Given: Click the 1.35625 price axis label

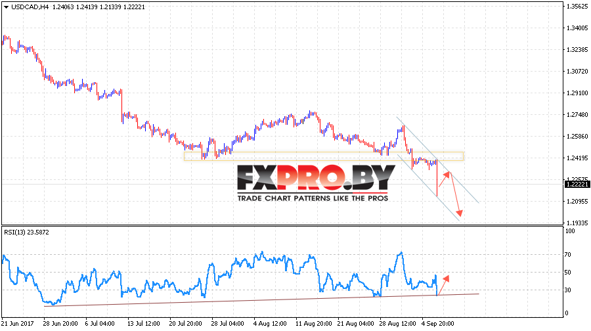Looking at the screenshot, I should point(577,6).
